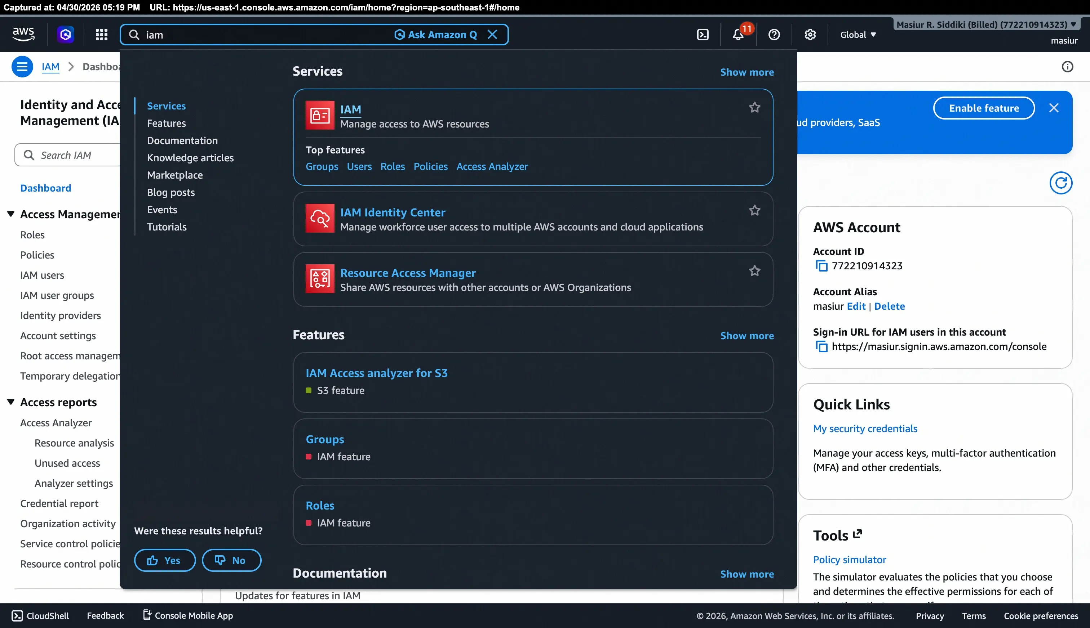Click the IAM Identity Center icon
The height and width of the screenshot is (628, 1090).
[320, 218]
